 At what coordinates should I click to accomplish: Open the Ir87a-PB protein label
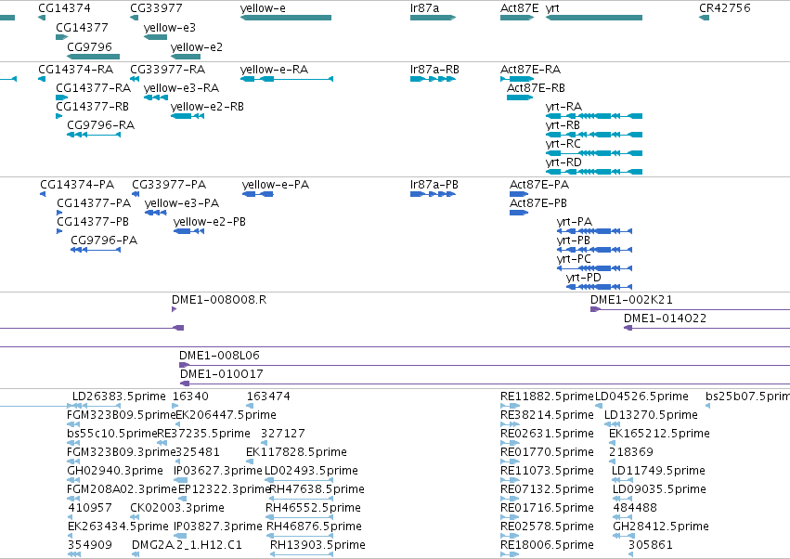click(434, 185)
